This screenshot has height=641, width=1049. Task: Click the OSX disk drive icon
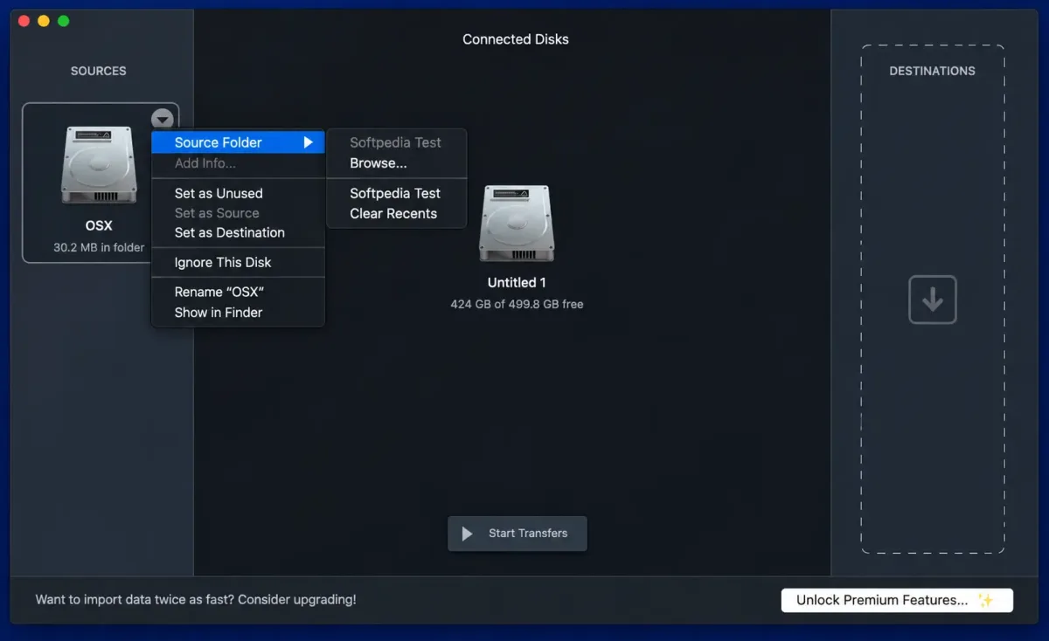pos(98,165)
